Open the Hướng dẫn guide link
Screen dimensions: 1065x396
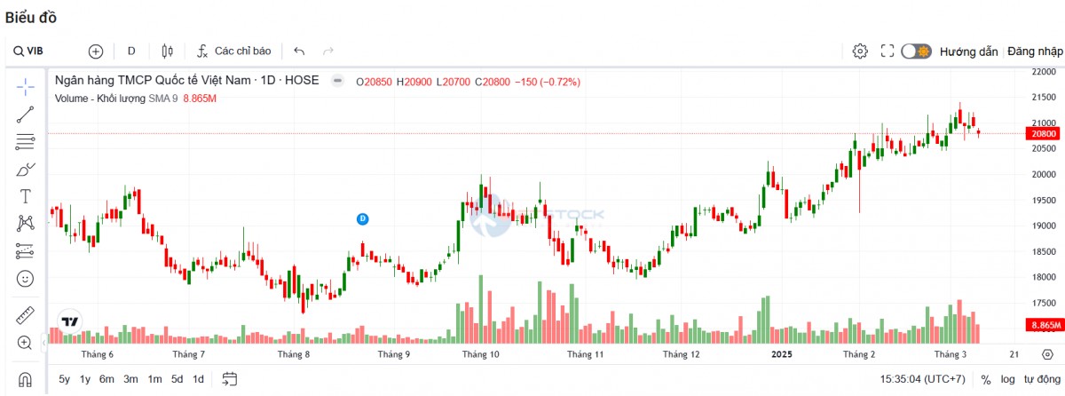[969, 51]
